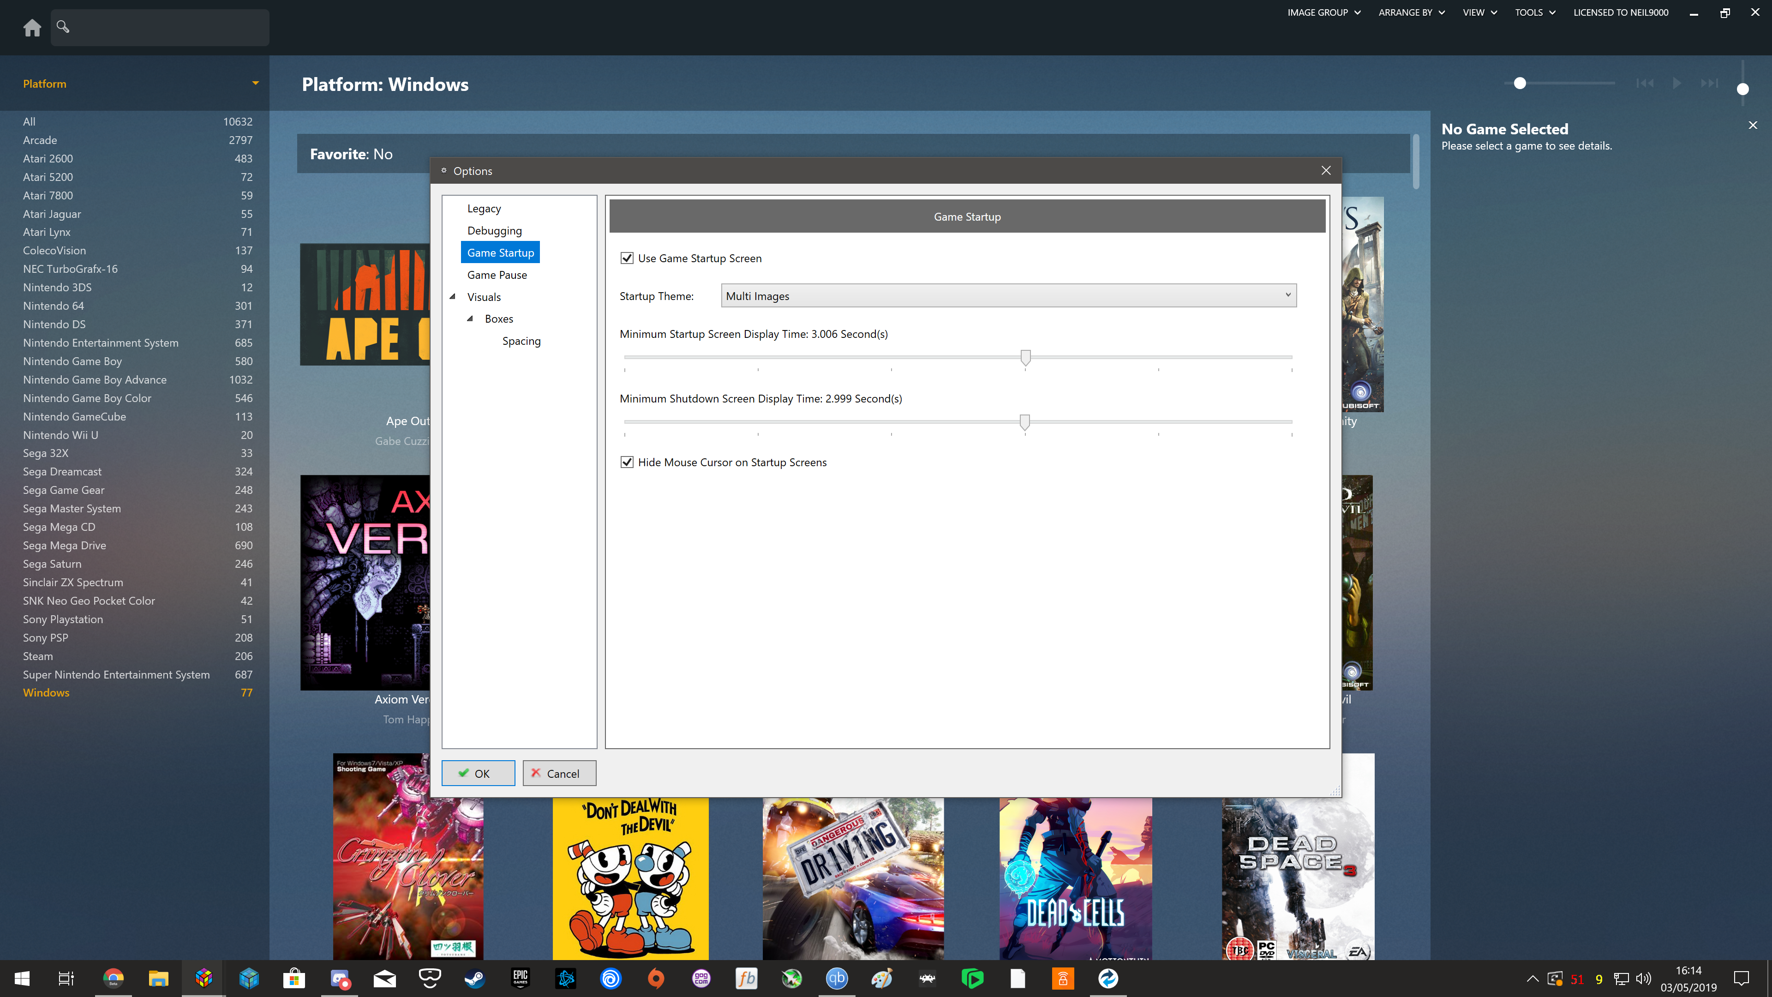Open Windows Start menu
Screen dimensions: 1772x997
pyautogui.click(x=22, y=979)
